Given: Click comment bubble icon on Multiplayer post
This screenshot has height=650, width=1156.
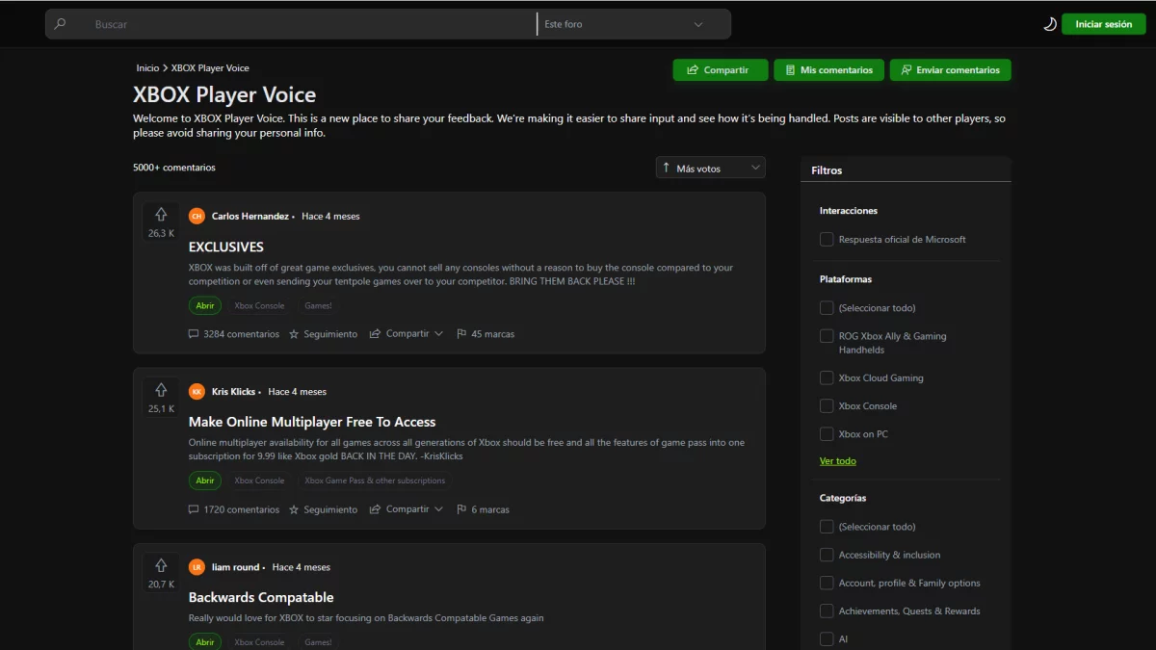Looking at the screenshot, I should click(x=194, y=509).
